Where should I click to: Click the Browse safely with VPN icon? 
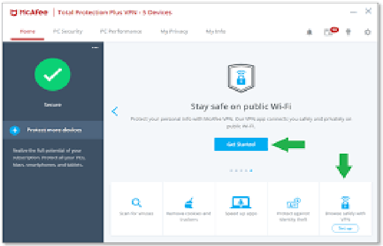click(x=345, y=201)
